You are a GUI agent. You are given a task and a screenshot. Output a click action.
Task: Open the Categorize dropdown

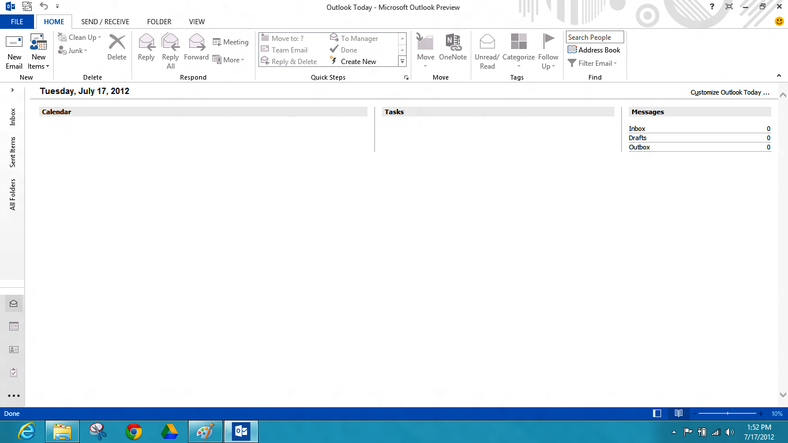(x=519, y=51)
